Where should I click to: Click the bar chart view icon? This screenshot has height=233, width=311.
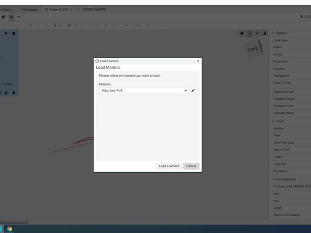point(264,33)
